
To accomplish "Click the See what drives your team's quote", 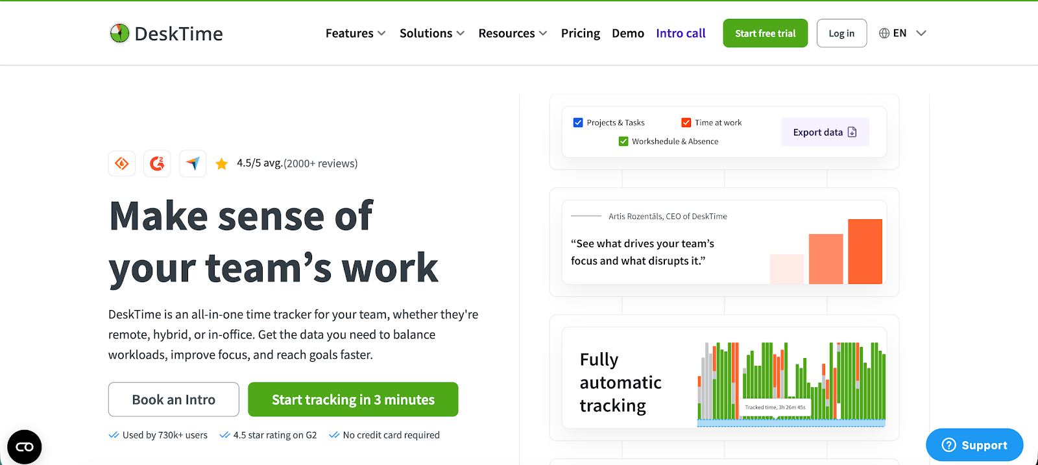I will [x=642, y=252].
